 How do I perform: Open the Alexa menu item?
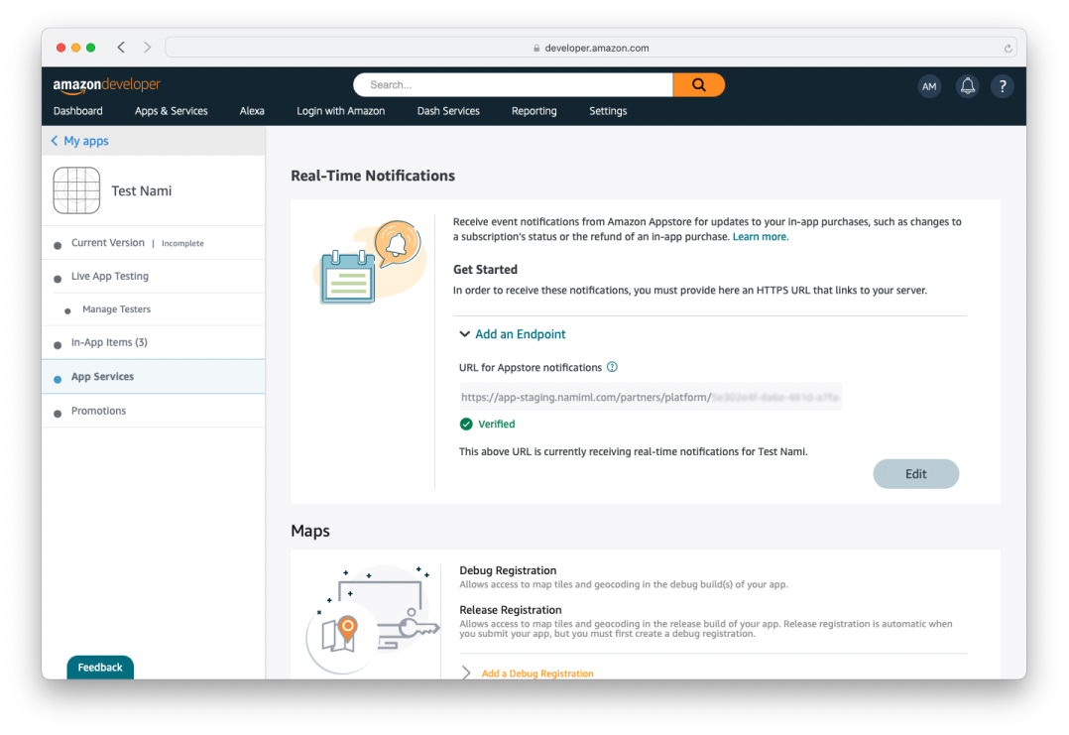click(252, 110)
